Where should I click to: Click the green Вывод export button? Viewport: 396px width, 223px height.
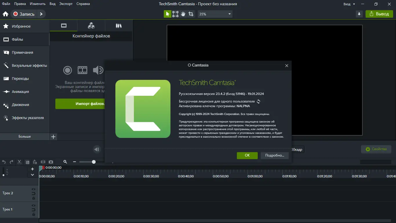379,14
